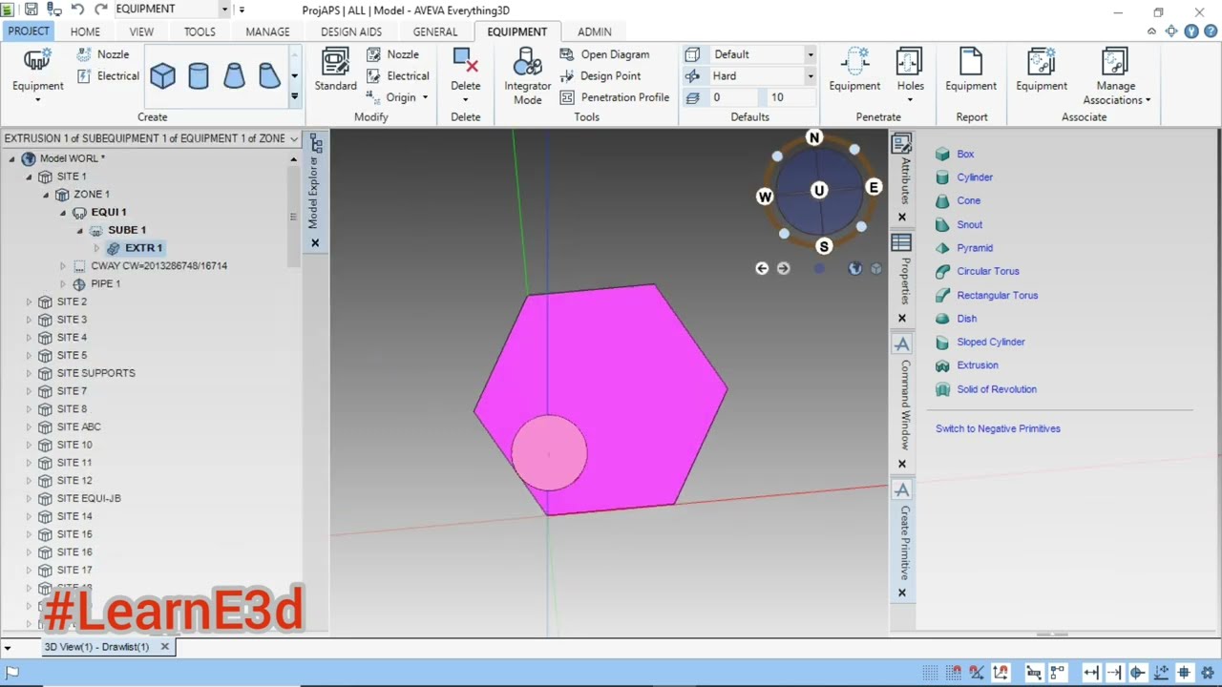Expand the SITE 2 tree node
Screen dimensions: 1222x687
click(x=29, y=302)
